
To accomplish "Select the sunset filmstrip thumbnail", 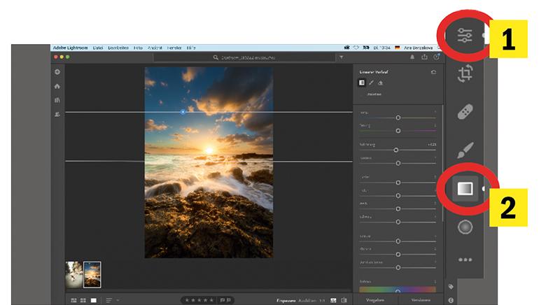I will 92,274.
